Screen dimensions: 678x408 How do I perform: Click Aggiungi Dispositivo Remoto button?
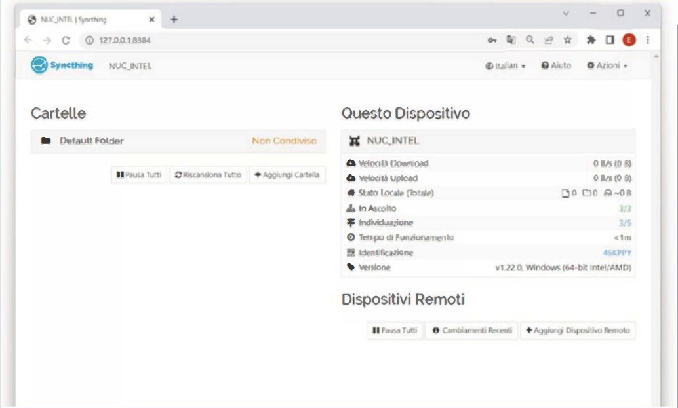(578, 330)
